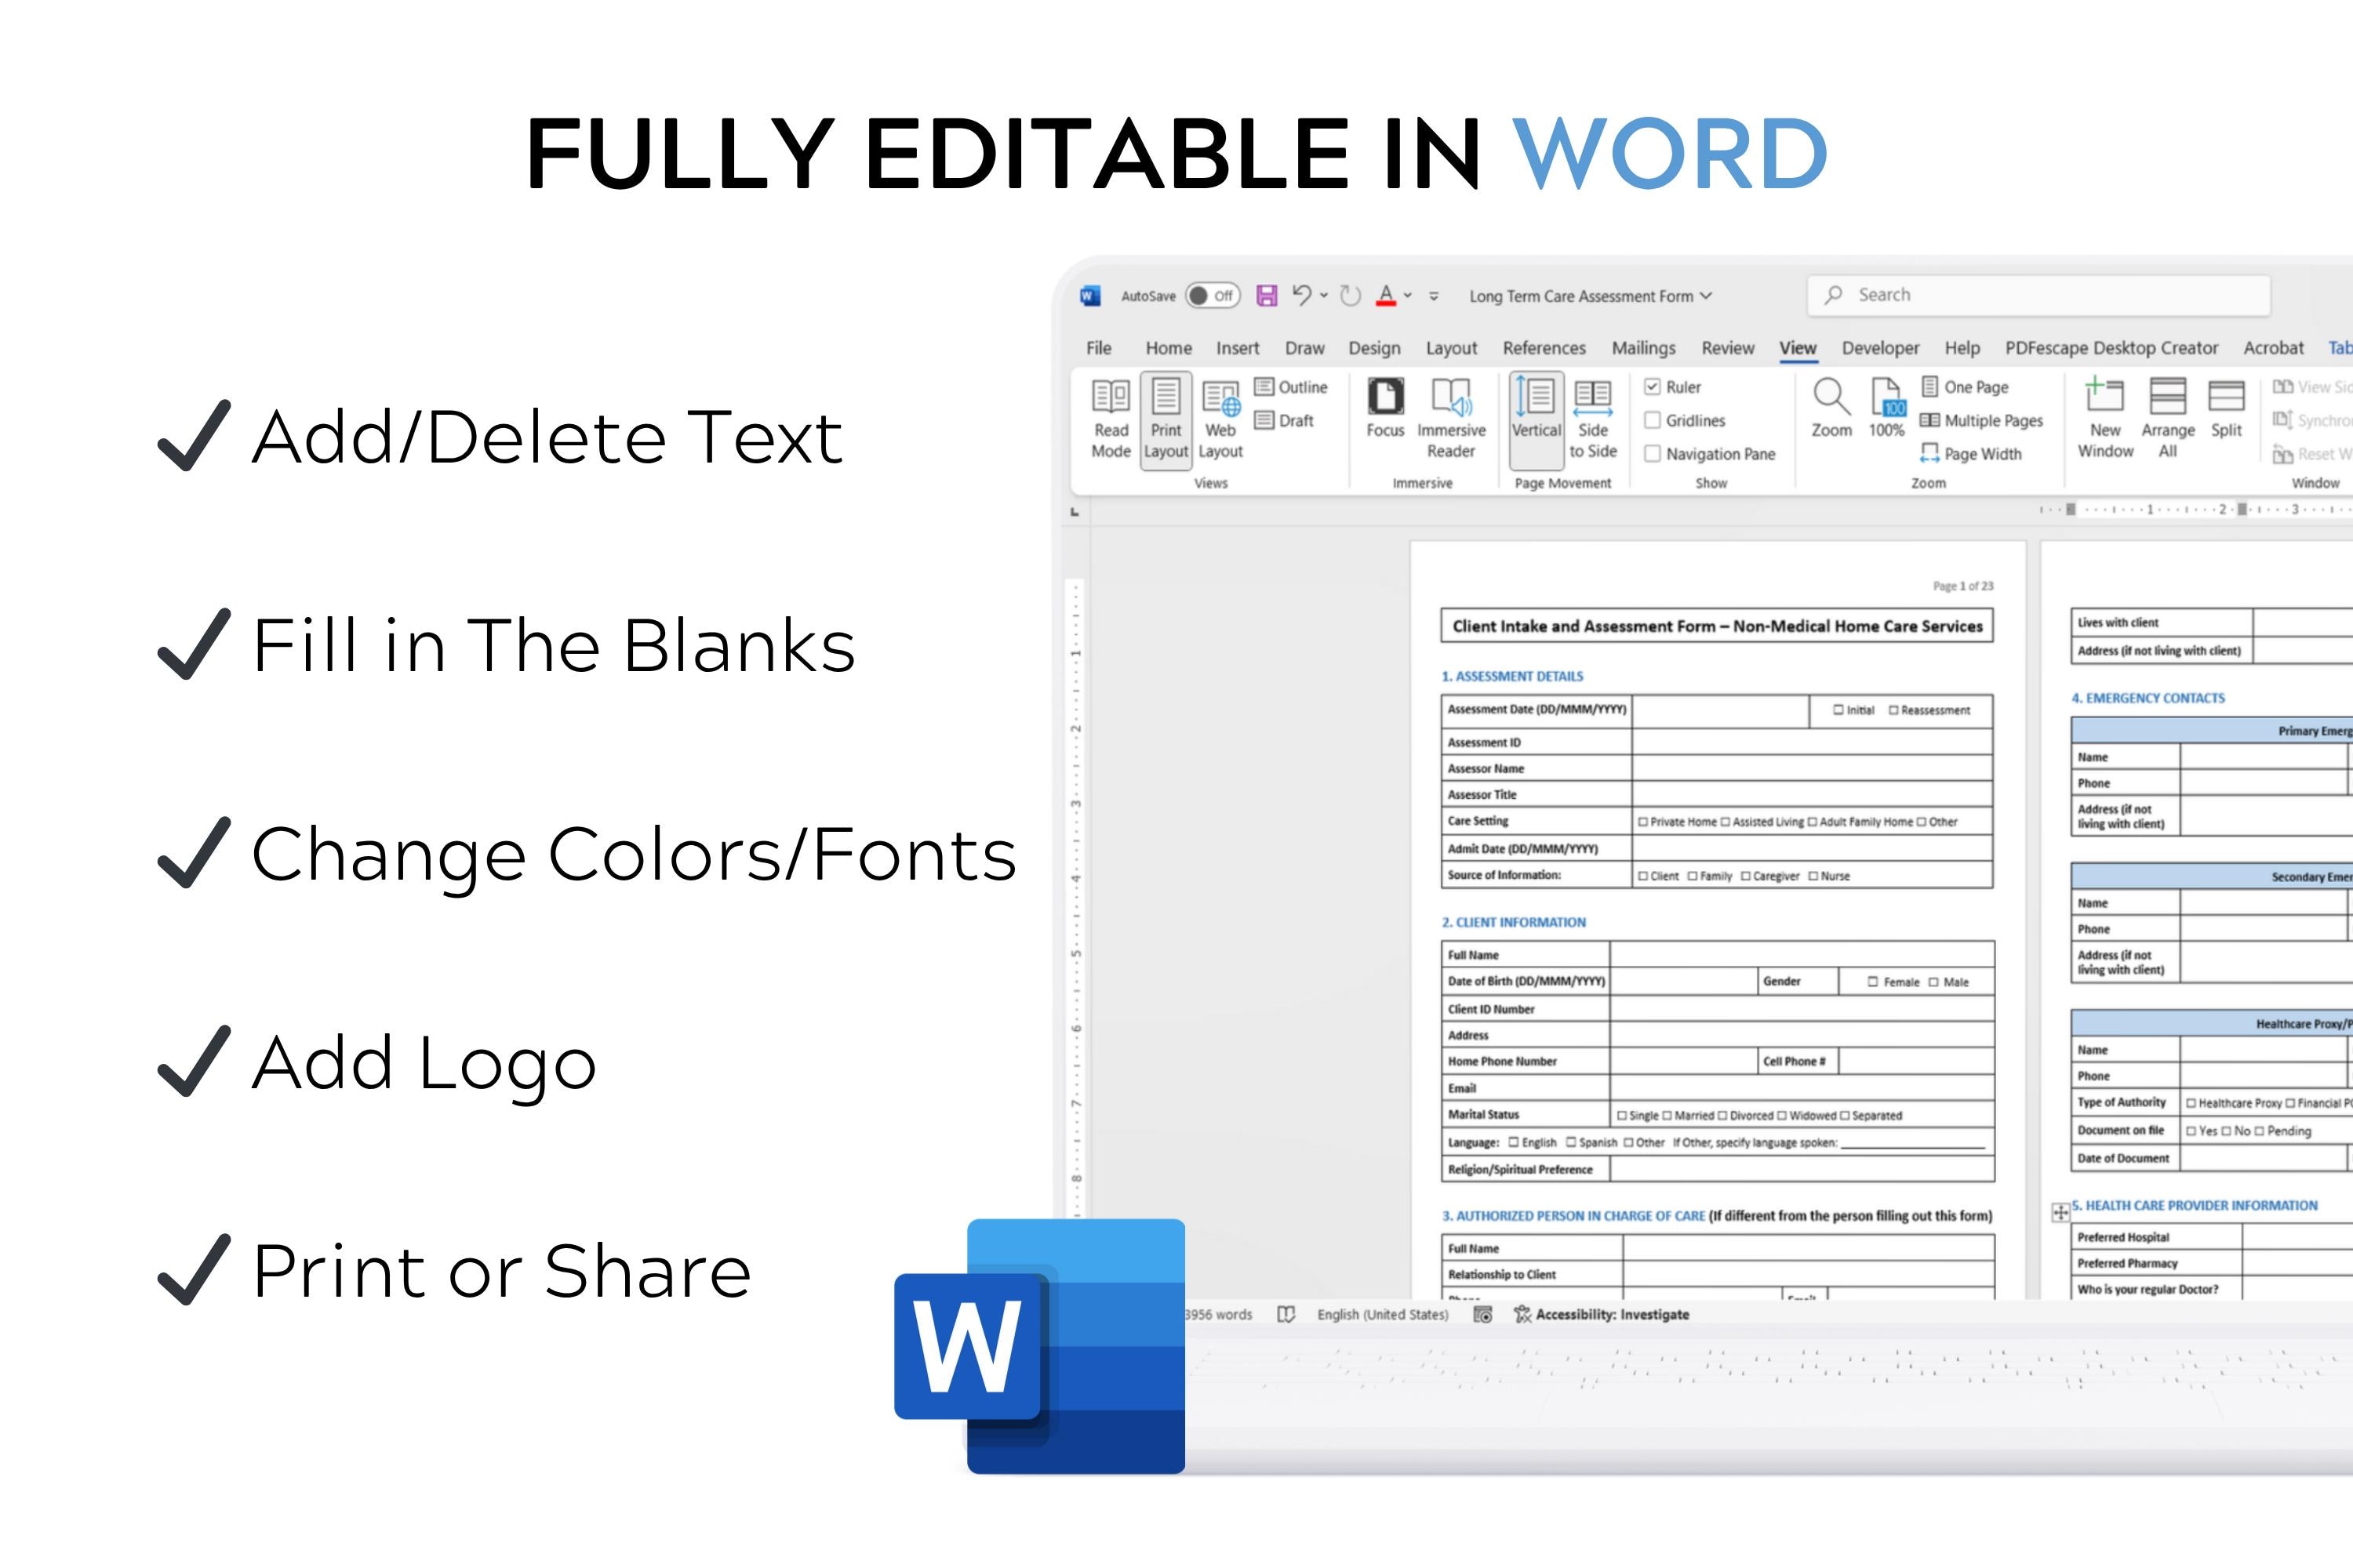Image resolution: width=2353 pixels, height=1568 pixels.
Task: Click the Save icon in the title bar
Action: click(x=1267, y=295)
